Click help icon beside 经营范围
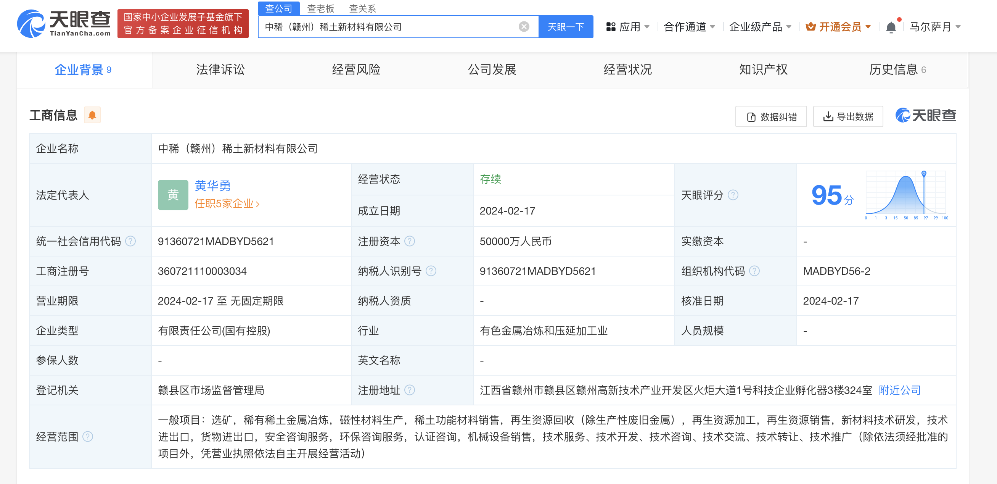Image resolution: width=997 pixels, height=484 pixels. click(88, 437)
